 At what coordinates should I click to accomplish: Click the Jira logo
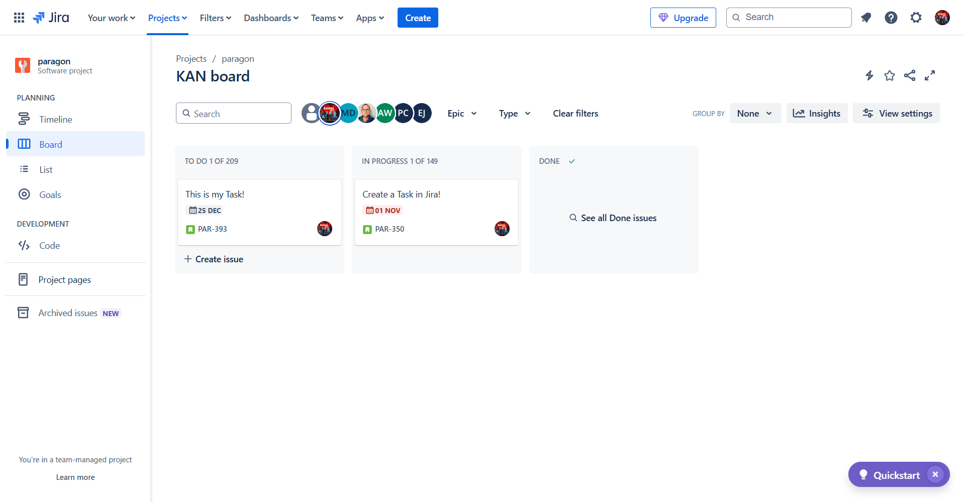coord(51,18)
